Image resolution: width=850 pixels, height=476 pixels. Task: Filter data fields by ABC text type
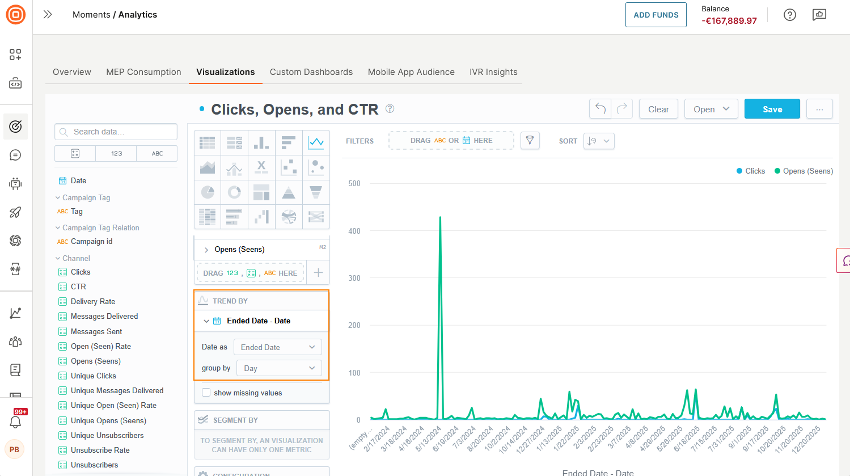coord(157,153)
